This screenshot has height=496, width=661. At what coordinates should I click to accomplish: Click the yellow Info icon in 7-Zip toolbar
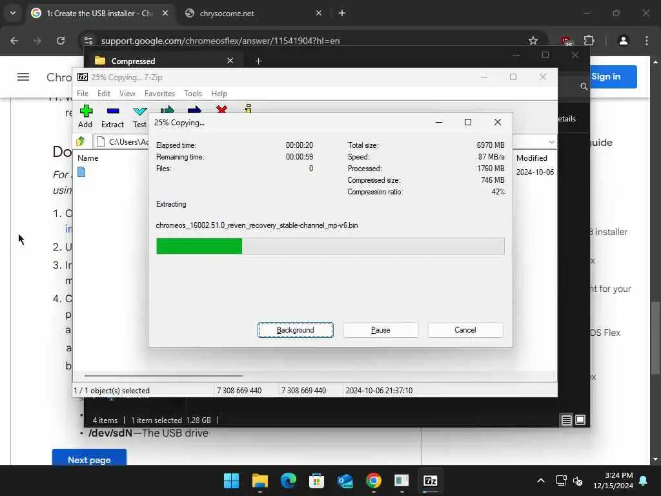(x=249, y=108)
